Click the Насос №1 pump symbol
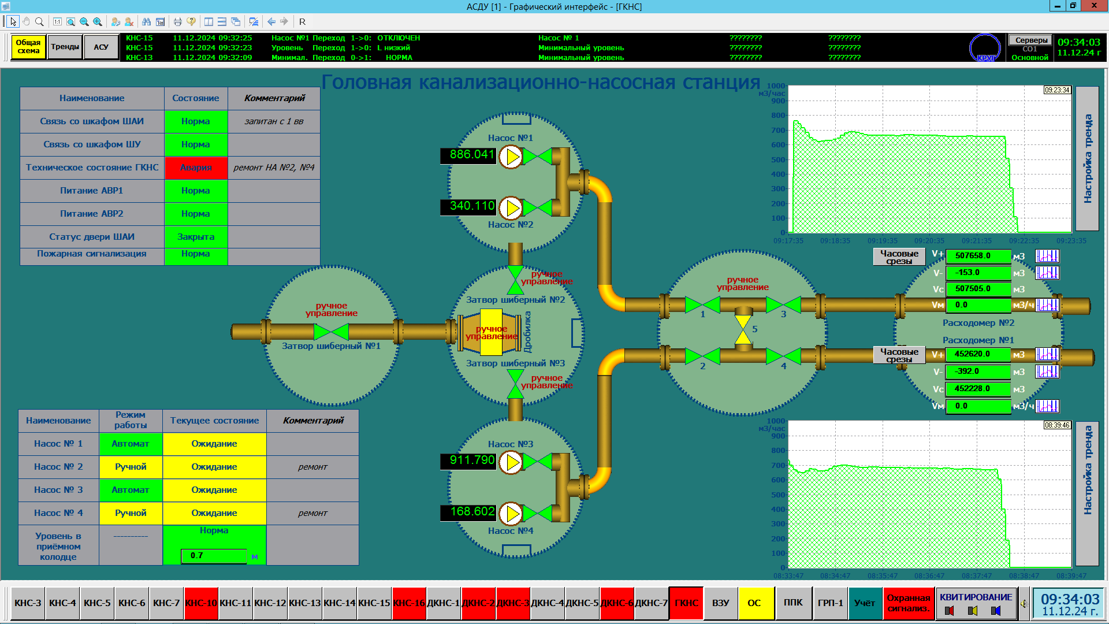Image resolution: width=1109 pixels, height=624 pixels. coord(511,157)
